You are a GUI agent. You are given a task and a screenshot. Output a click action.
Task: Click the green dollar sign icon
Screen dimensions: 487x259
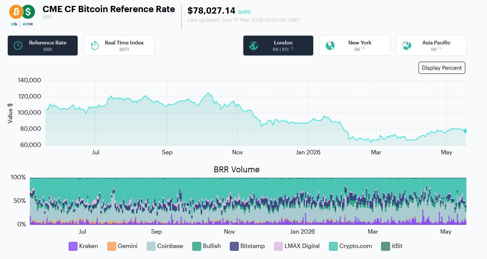point(29,12)
